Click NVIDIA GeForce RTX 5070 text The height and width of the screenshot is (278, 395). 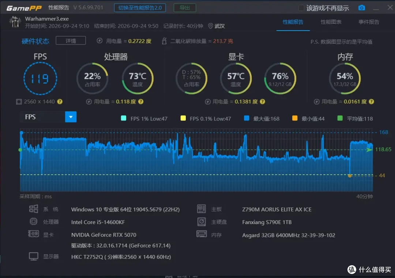pos(104,235)
